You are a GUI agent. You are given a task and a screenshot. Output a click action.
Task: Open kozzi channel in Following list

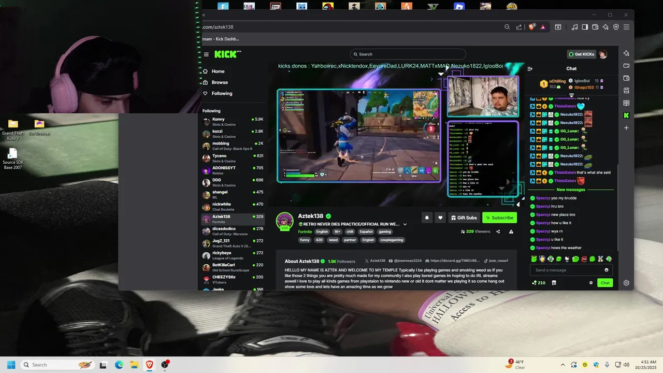232,134
